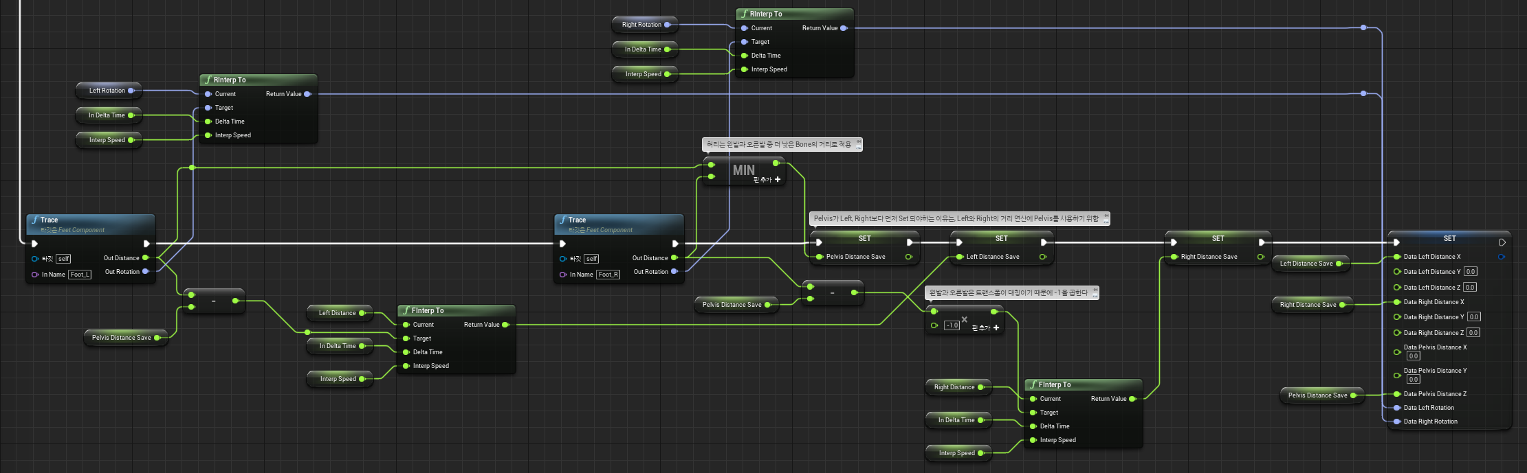Screen dimensions: 1527x473
Task: Click the Data Left Distance Z value field
Action: [x=1470, y=288]
